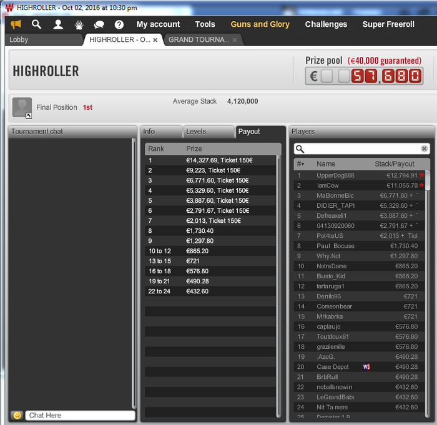
Task: Open My account menu
Action: tap(158, 24)
